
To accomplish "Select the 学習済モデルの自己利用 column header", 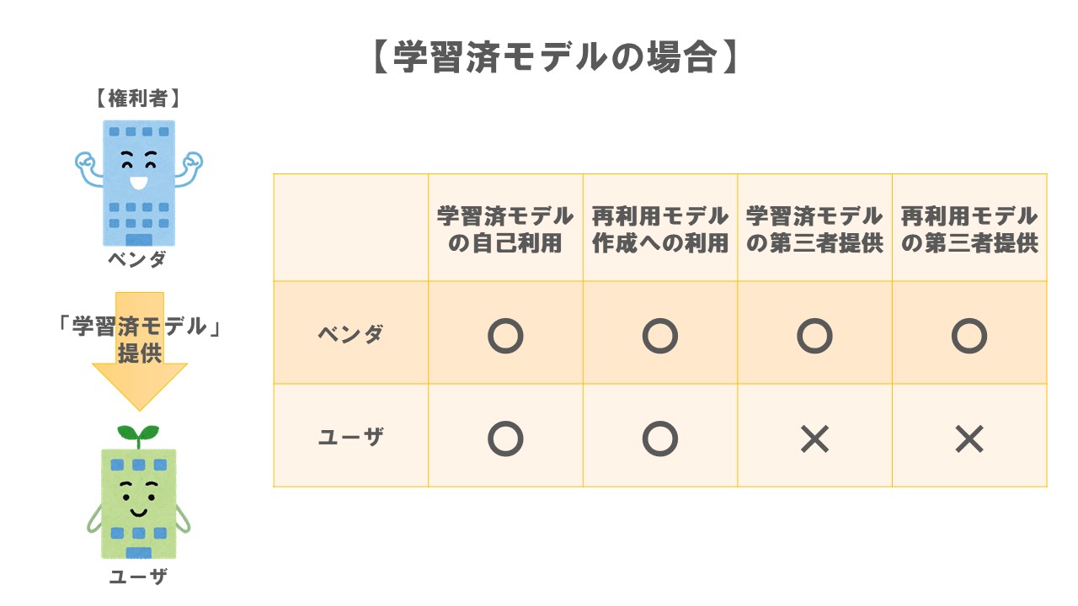I will 505,229.
